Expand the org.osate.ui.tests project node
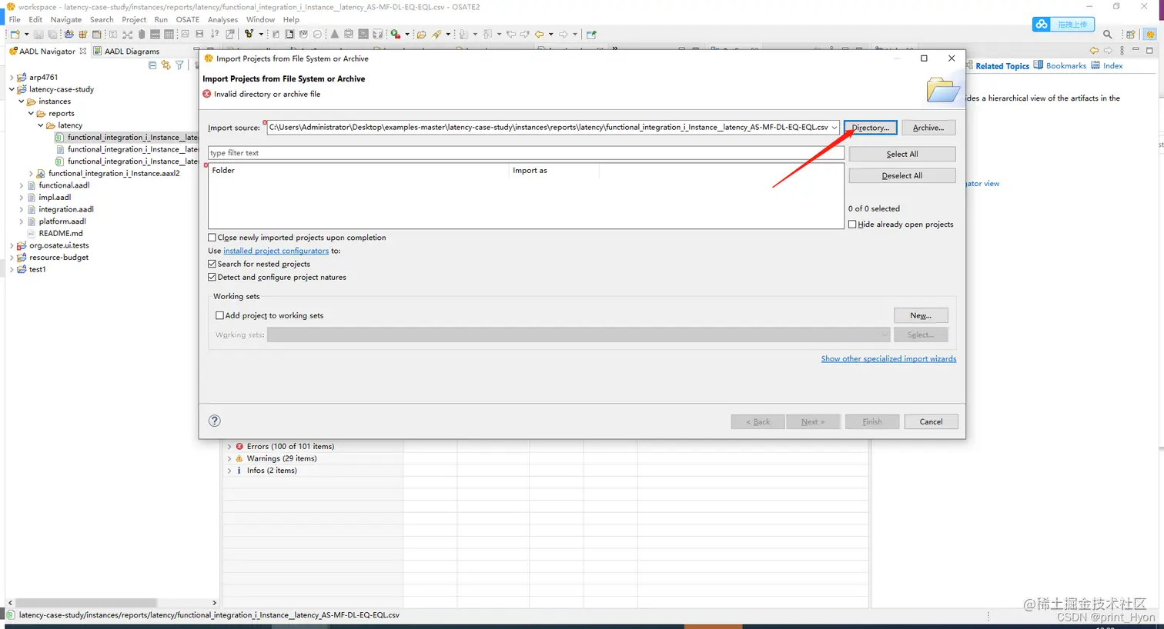 (x=12, y=245)
